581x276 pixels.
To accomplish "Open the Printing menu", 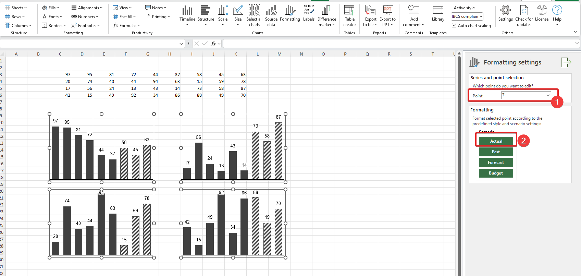I will 158,17.
